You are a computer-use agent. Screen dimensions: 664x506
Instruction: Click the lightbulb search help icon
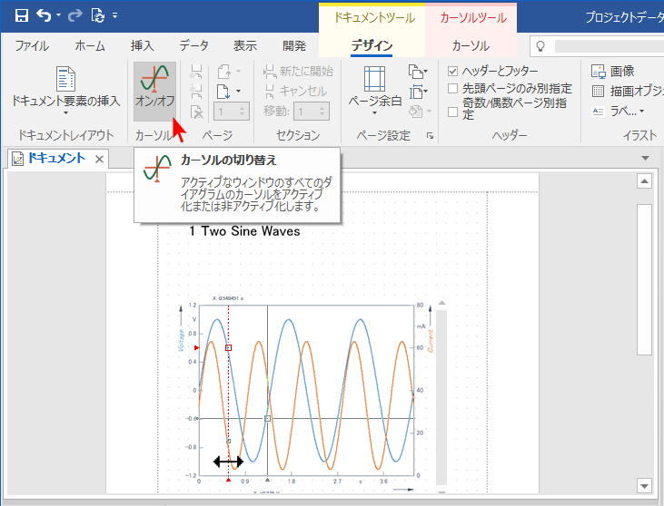point(540,46)
